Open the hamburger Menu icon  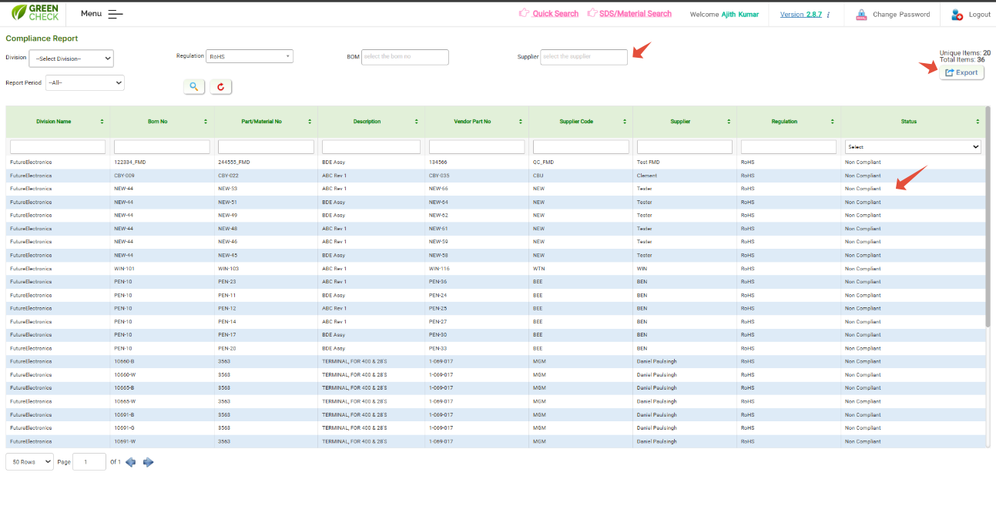click(116, 14)
